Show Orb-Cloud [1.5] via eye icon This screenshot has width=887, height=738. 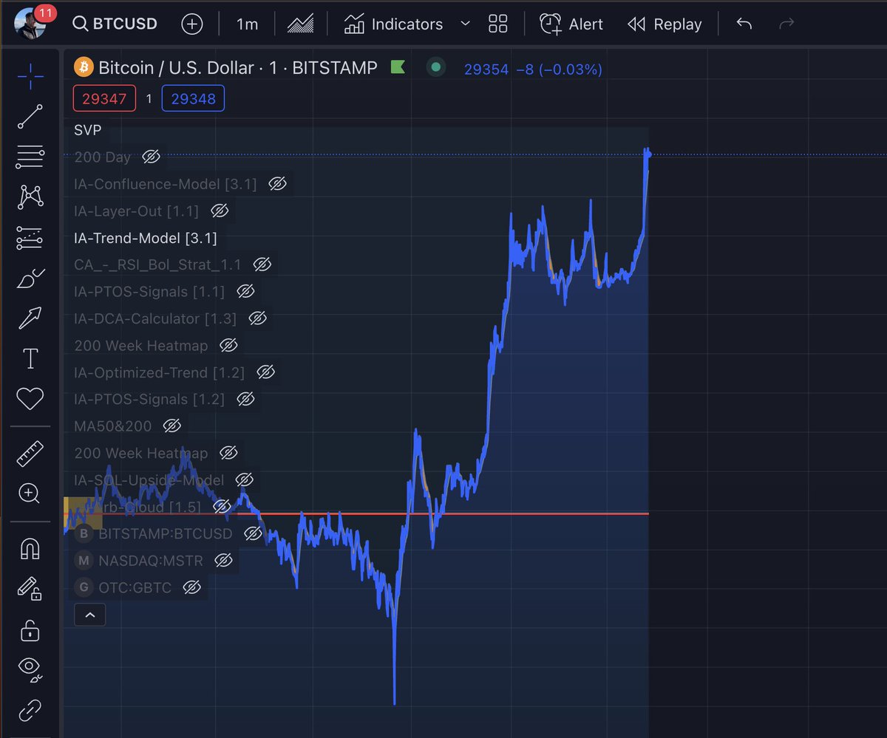pyautogui.click(x=222, y=507)
